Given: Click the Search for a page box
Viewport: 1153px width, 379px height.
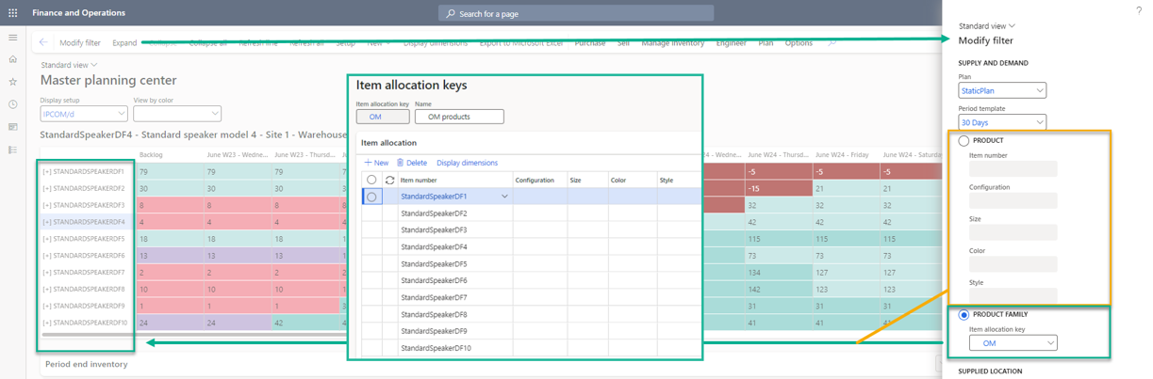Looking at the screenshot, I should click(x=576, y=14).
